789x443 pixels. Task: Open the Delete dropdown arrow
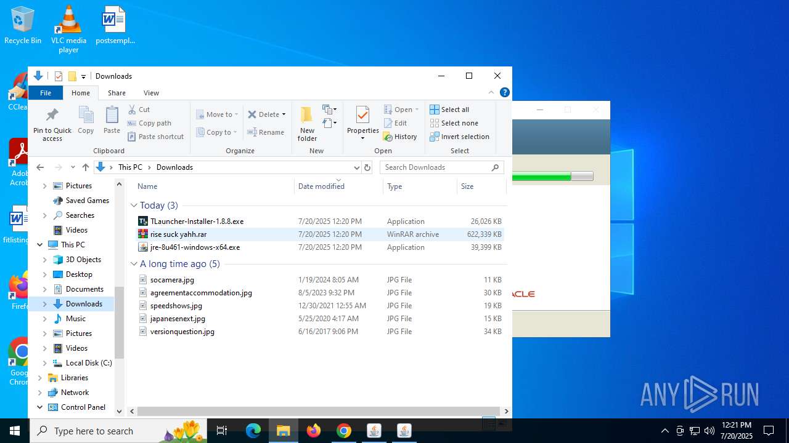pyautogui.click(x=284, y=114)
